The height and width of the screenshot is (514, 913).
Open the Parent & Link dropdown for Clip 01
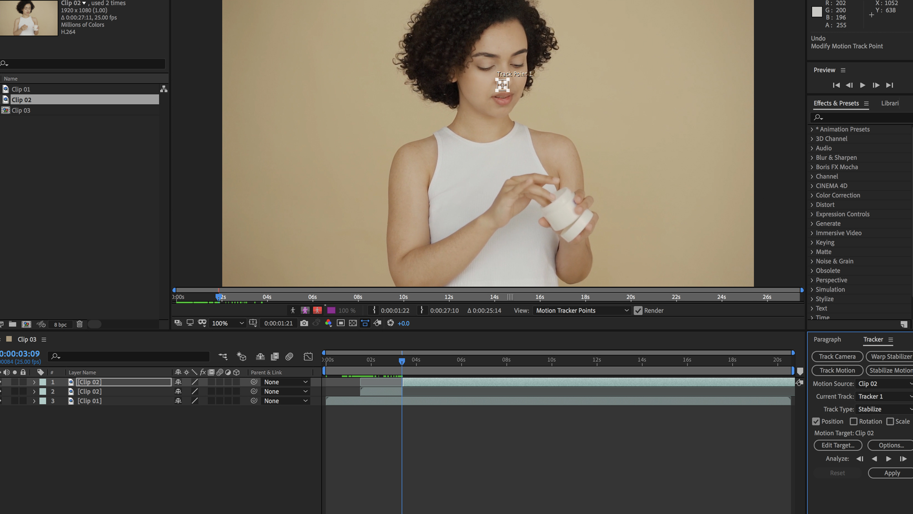[x=285, y=401]
